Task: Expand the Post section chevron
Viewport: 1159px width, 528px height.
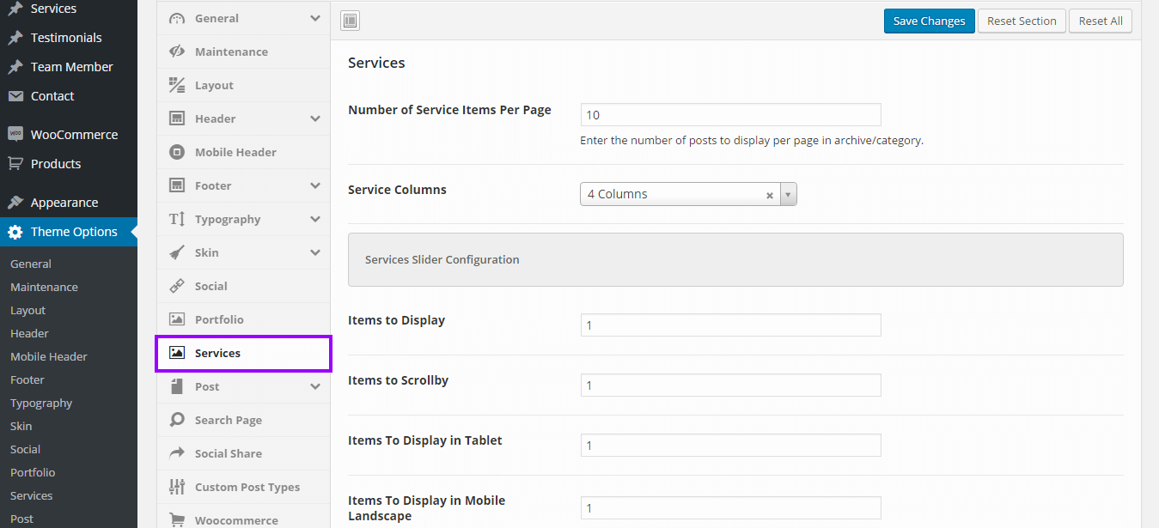Action: (315, 386)
